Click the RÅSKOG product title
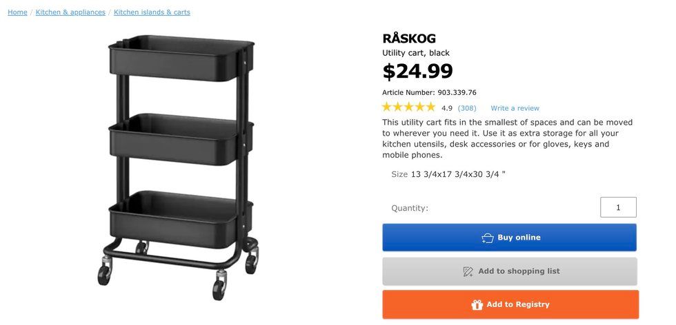Viewport: 676px width, 325px height. coord(408,39)
